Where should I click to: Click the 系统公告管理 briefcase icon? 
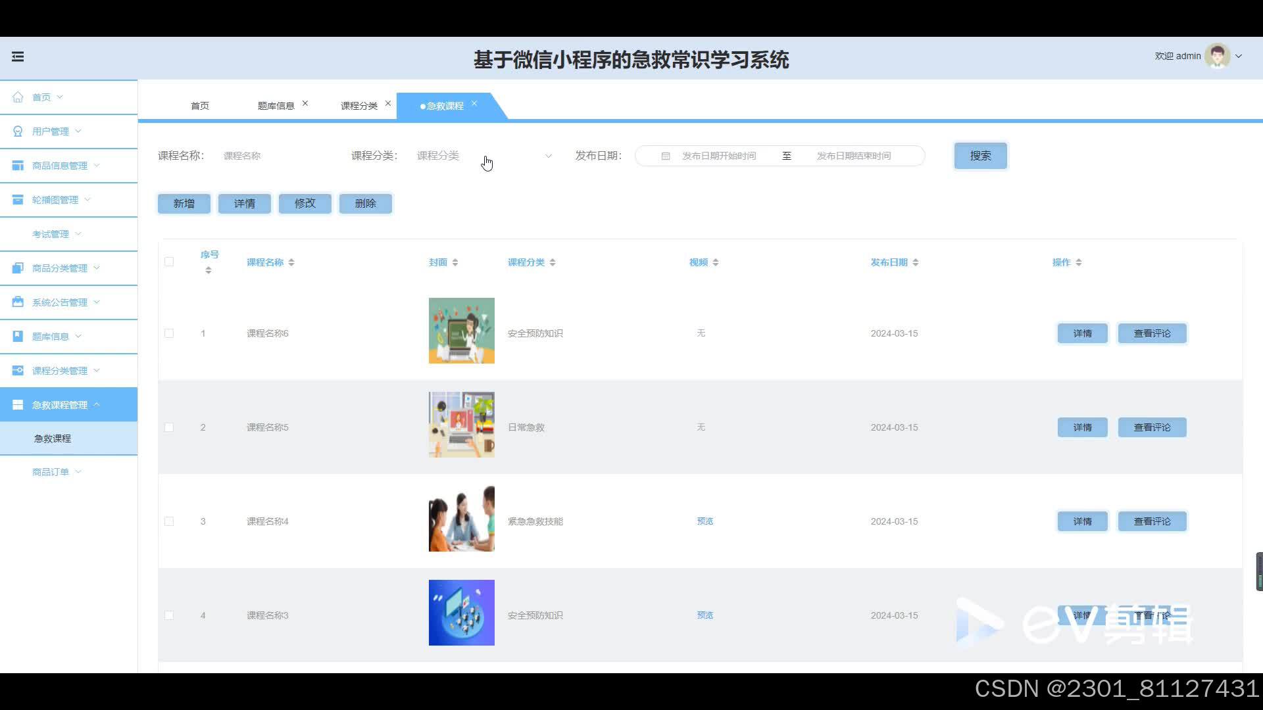(x=18, y=302)
